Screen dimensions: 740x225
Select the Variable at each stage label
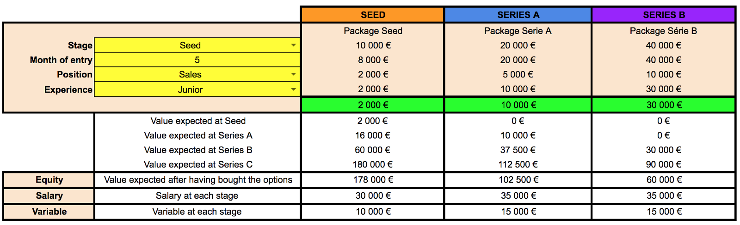click(197, 212)
